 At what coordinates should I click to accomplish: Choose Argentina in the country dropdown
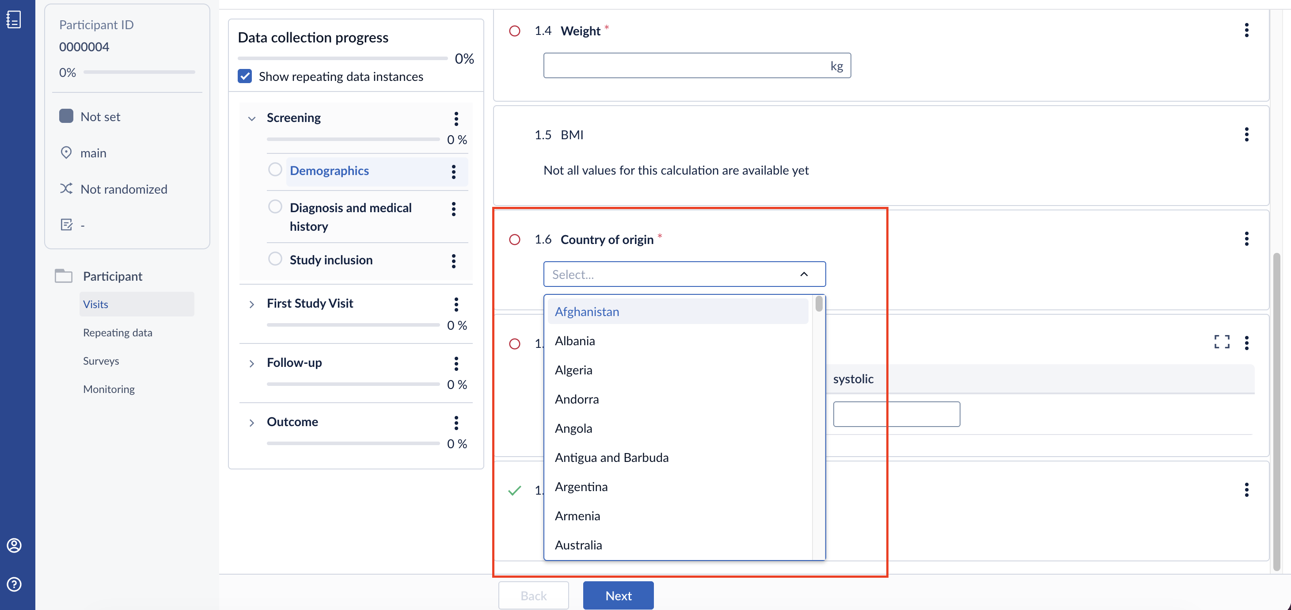(x=678, y=487)
